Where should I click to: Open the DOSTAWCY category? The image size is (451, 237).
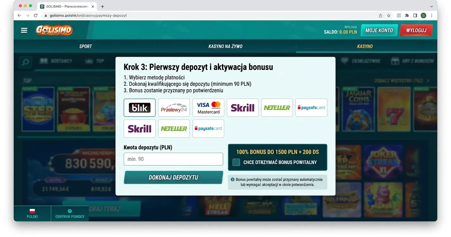pos(56,61)
